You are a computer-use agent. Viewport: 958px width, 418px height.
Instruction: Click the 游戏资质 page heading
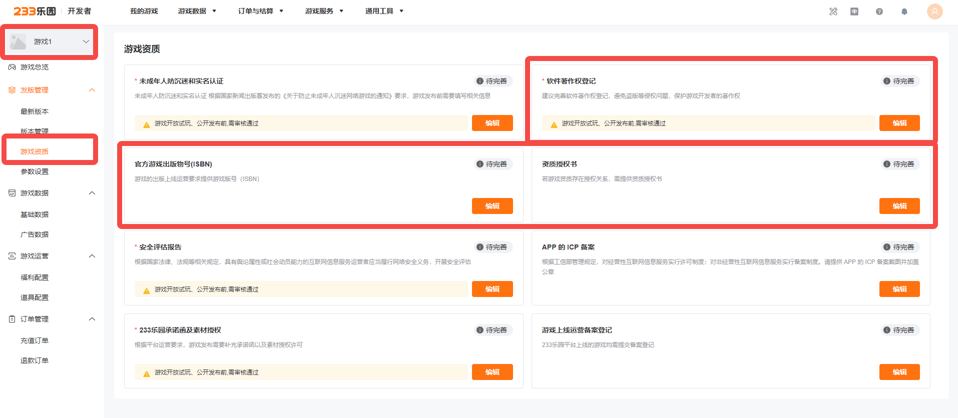[142, 49]
